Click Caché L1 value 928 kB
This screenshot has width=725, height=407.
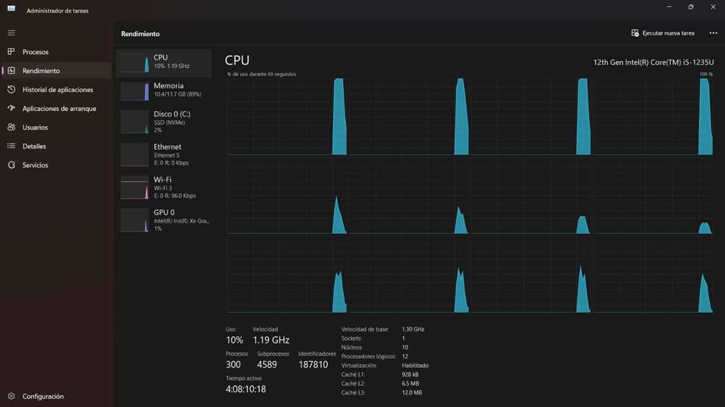point(410,375)
